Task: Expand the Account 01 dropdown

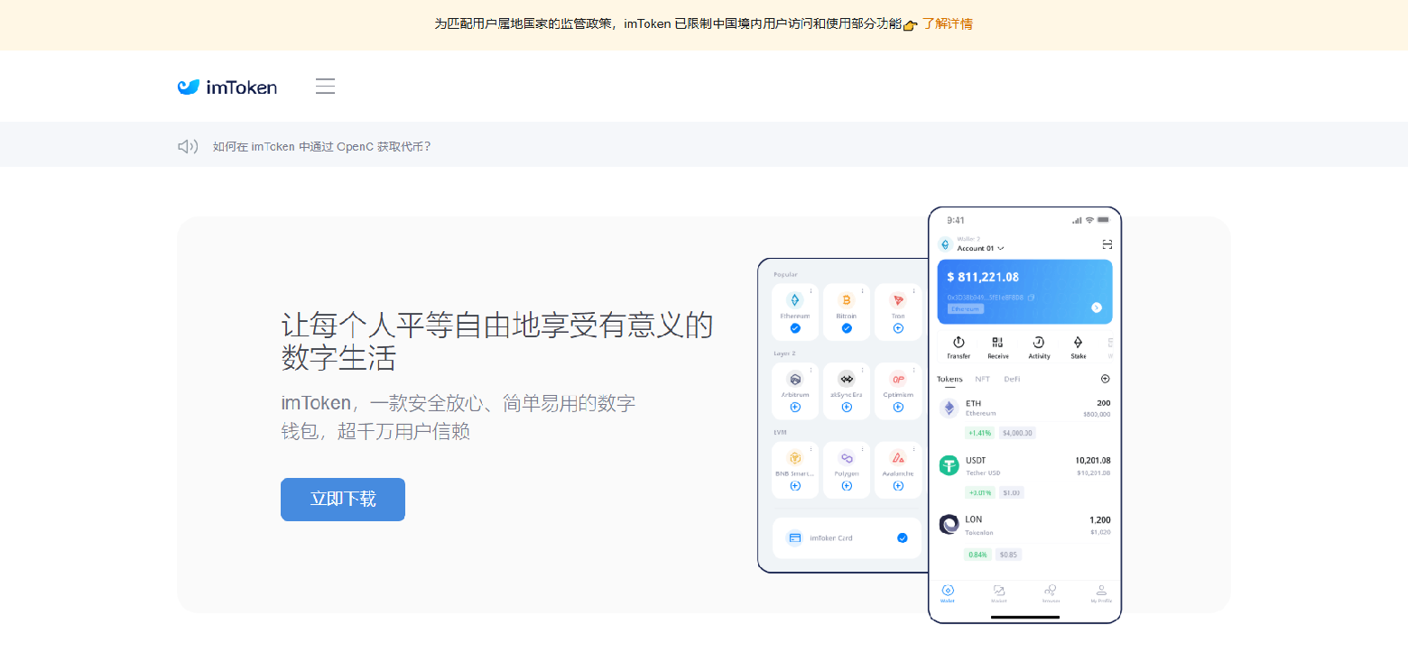Action: click(x=981, y=248)
